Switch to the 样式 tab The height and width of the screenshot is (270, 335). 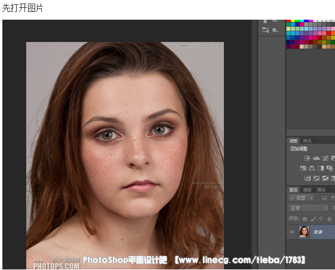[307, 141]
